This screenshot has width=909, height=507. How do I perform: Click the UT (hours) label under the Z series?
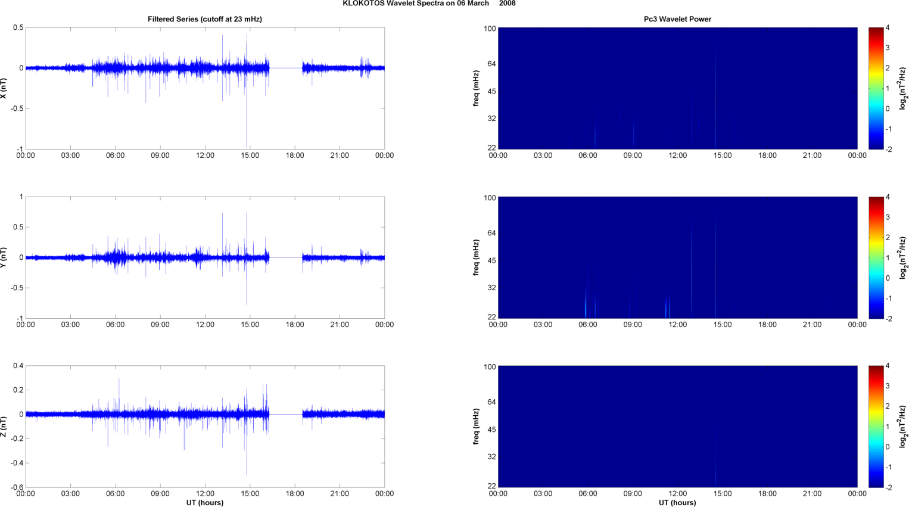tap(205, 503)
